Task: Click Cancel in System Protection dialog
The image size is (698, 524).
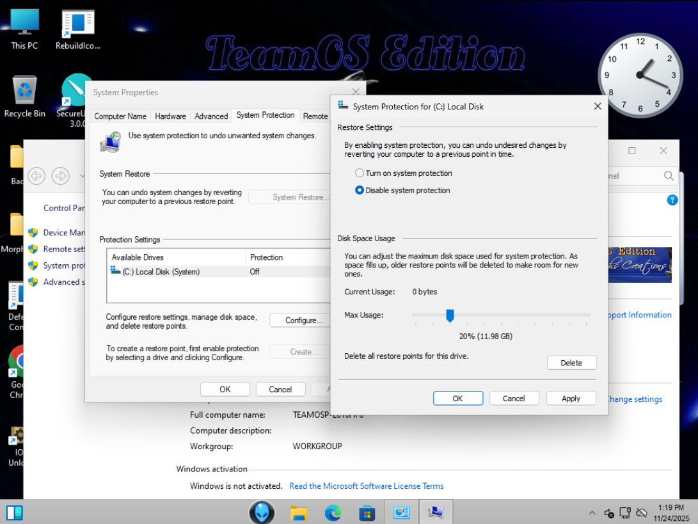Action: pyautogui.click(x=514, y=399)
